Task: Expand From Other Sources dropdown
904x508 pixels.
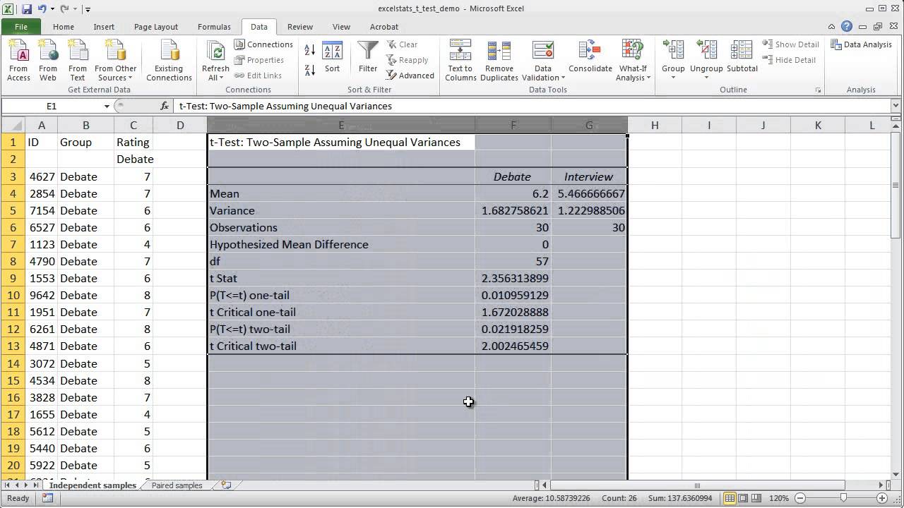Action: click(x=116, y=73)
